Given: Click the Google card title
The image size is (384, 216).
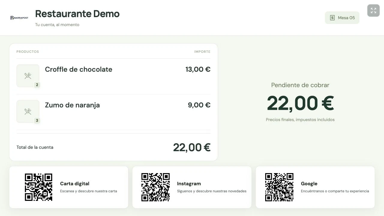Looking at the screenshot, I should pyautogui.click(x=309, y=184).
